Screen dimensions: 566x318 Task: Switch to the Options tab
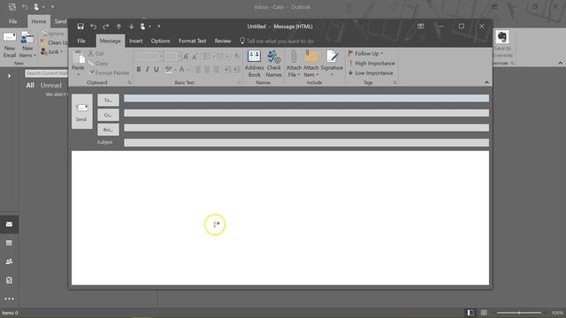[x=160, y=41]
